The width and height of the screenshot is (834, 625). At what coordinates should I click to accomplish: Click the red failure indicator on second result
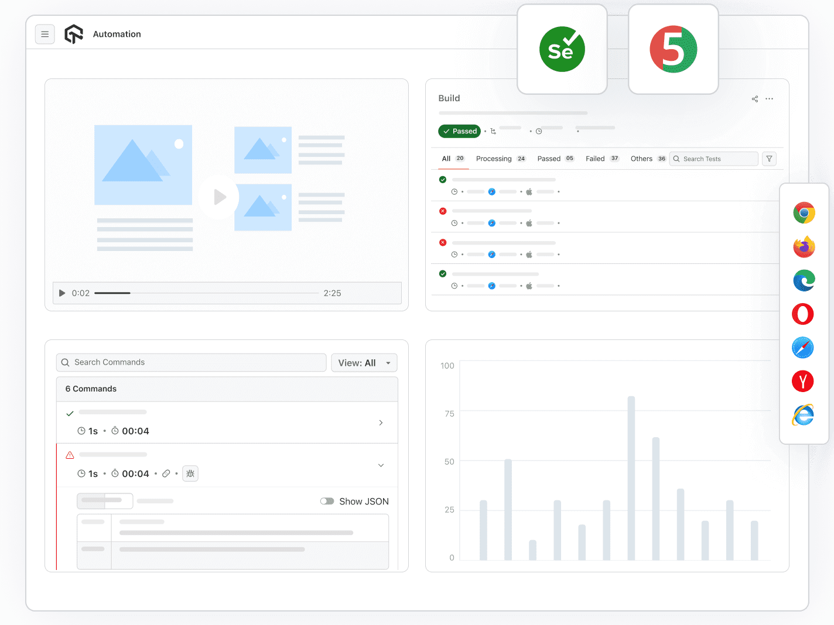443,211
